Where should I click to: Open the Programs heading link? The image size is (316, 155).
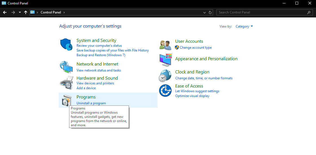[x=86, y=97]
